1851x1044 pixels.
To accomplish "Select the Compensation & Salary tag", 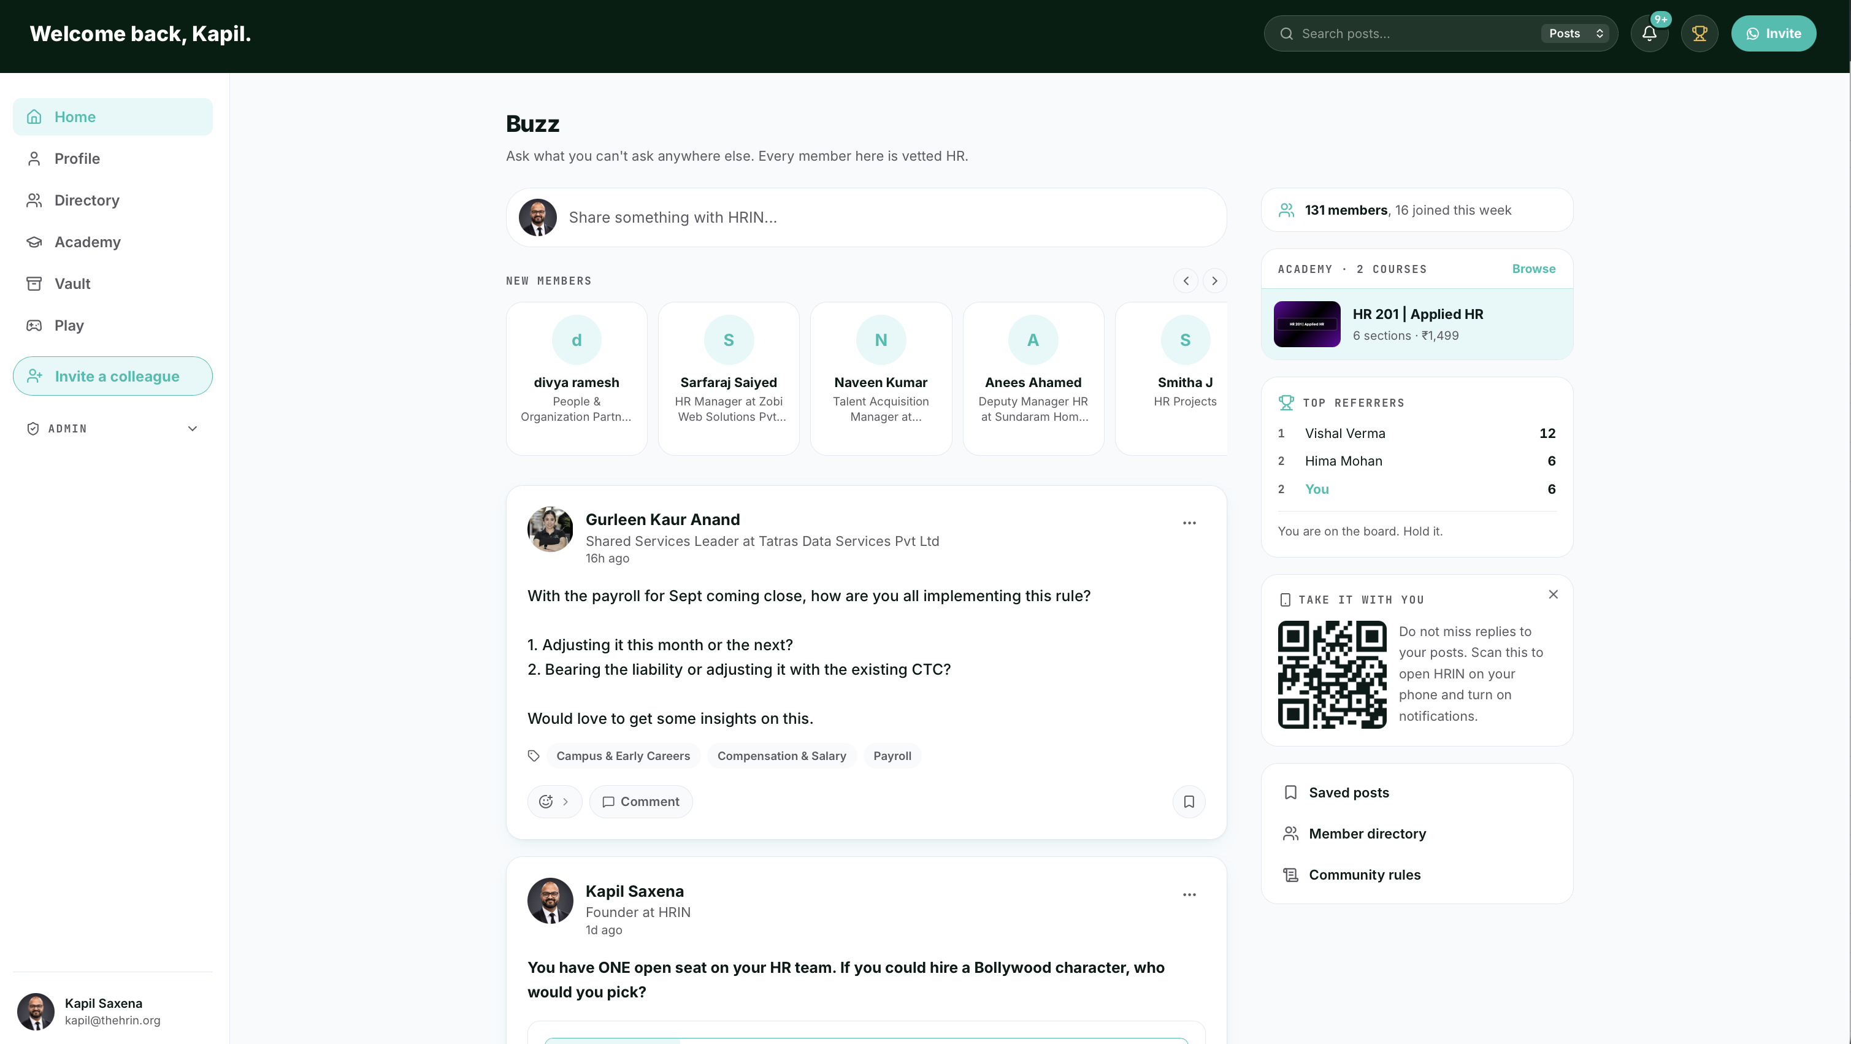I will (x=781, y=756).
